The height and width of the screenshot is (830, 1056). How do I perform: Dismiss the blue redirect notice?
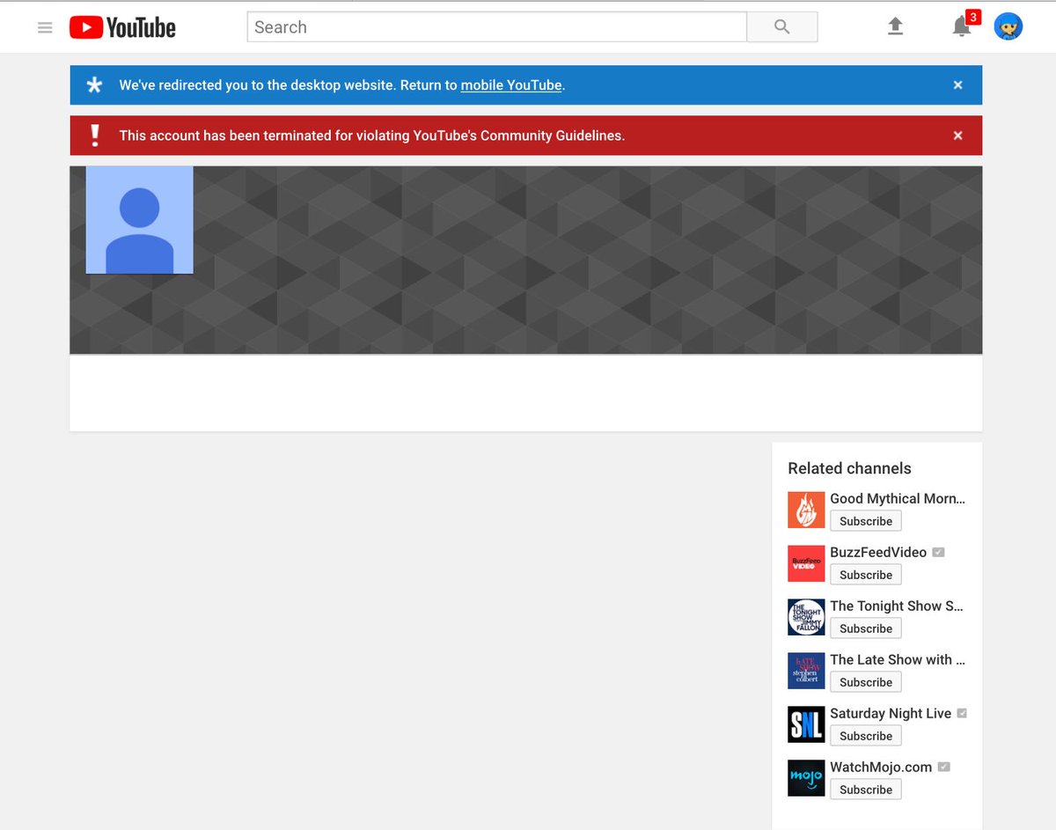point(958,85)
